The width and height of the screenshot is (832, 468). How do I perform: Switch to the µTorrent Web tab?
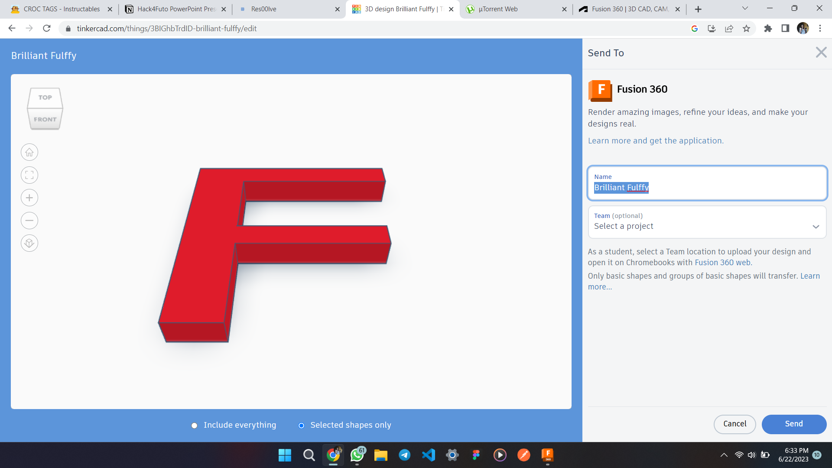click(498, 9)
